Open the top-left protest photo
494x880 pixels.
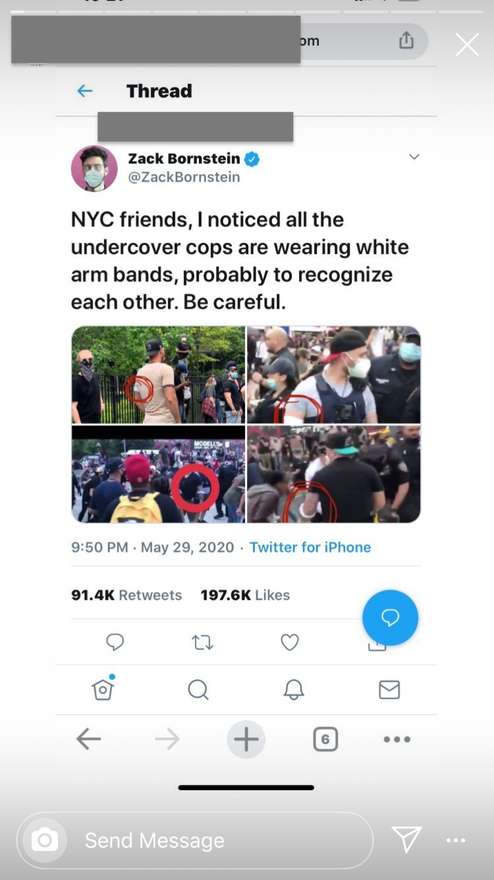tap(158, 375)
